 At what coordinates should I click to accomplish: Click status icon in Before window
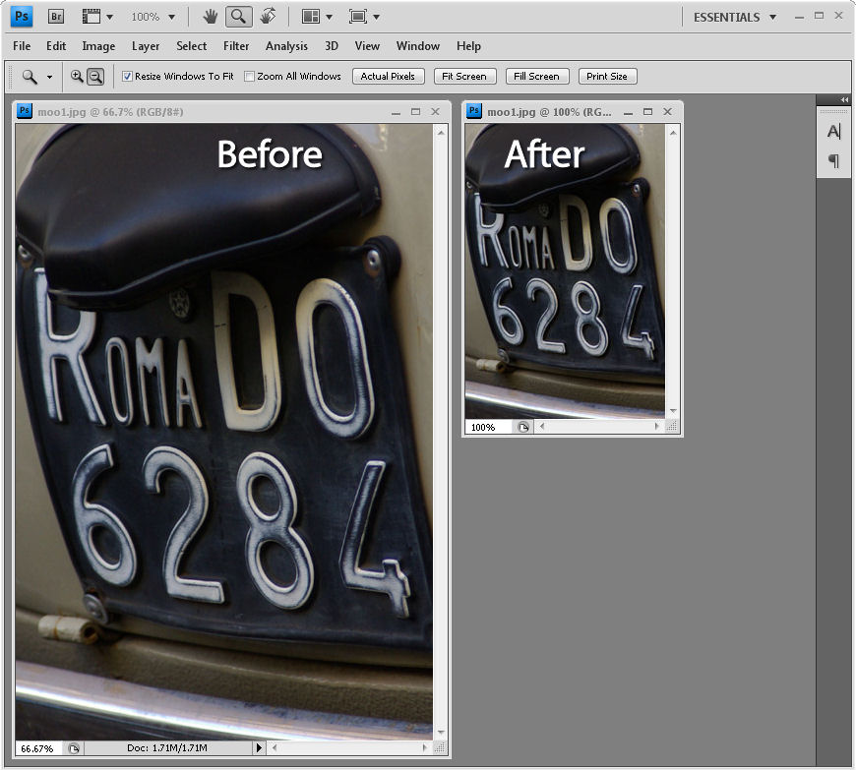pyautogui.click(x=74, y=748)
